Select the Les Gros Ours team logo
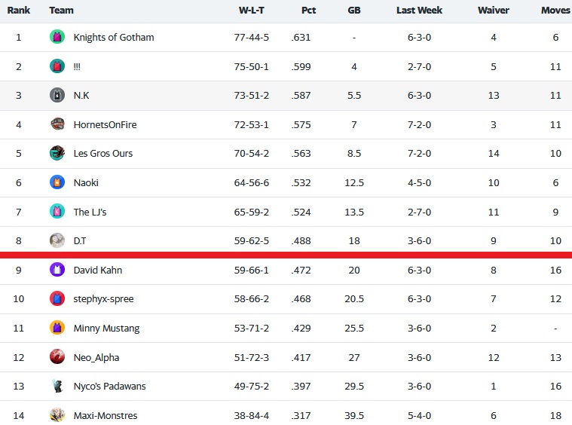Screen dimensions: 572x425 57,153
